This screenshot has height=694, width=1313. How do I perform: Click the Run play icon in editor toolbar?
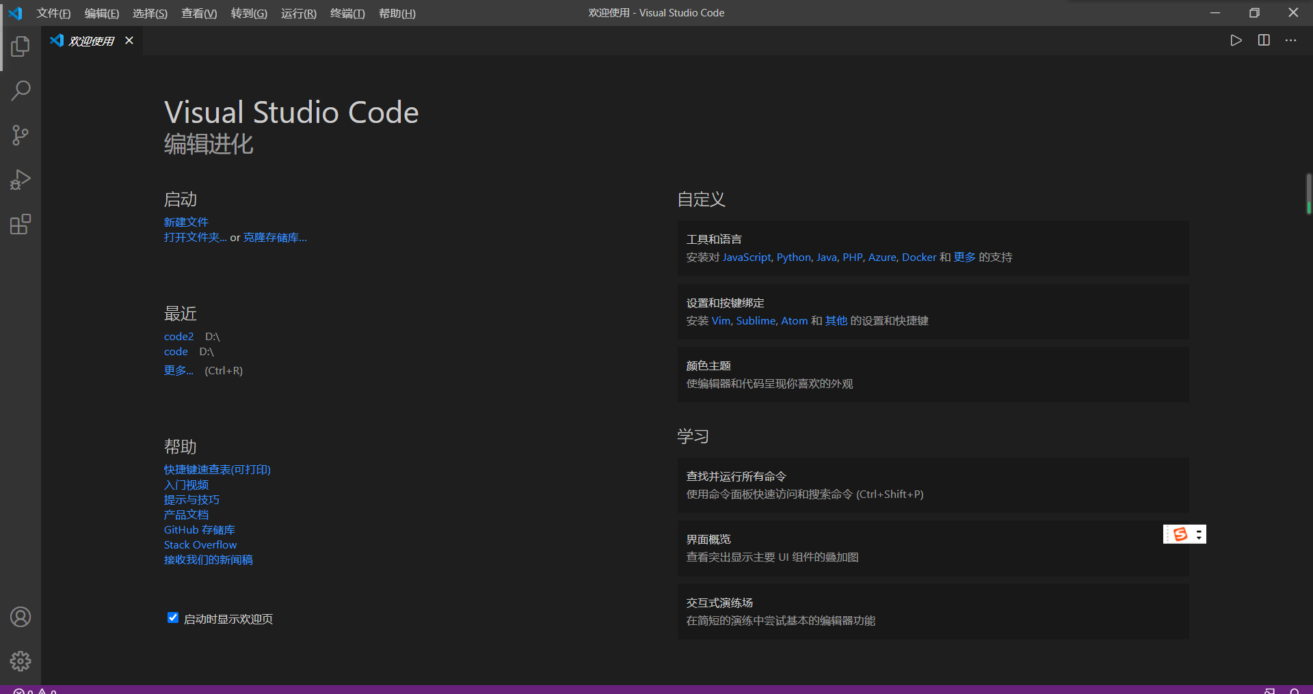click(1236, 40)
